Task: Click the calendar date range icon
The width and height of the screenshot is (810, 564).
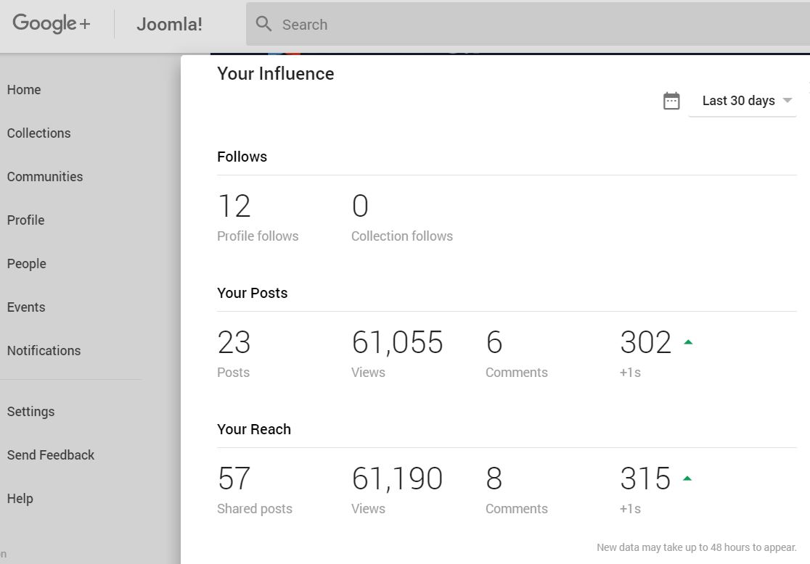Action: [671, 101]
